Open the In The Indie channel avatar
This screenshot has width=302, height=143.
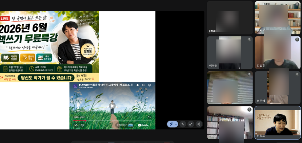pyautogui.click(x=75, y=86)
